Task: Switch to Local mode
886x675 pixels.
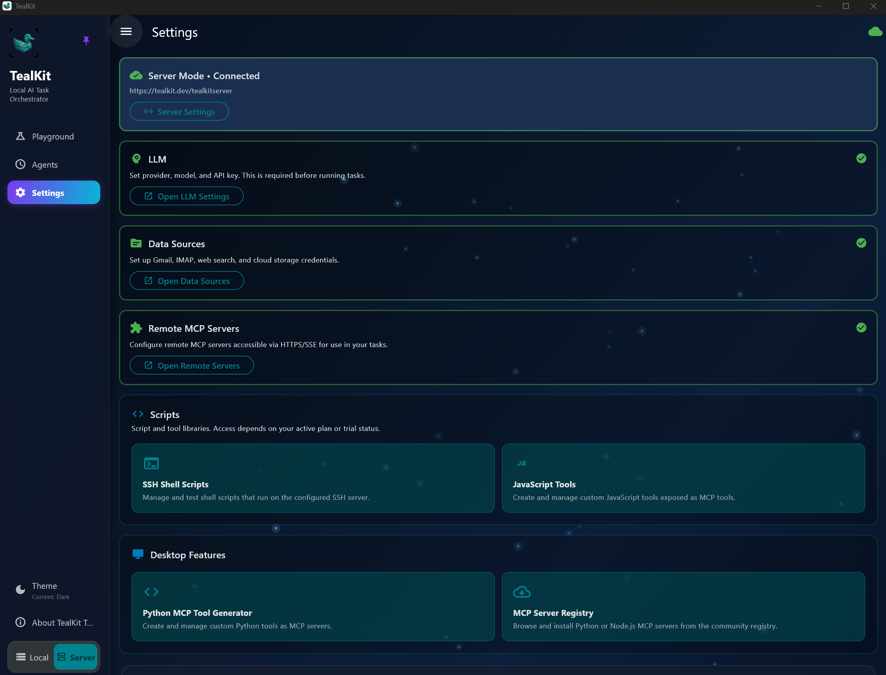Action: [x=32, y=657]
